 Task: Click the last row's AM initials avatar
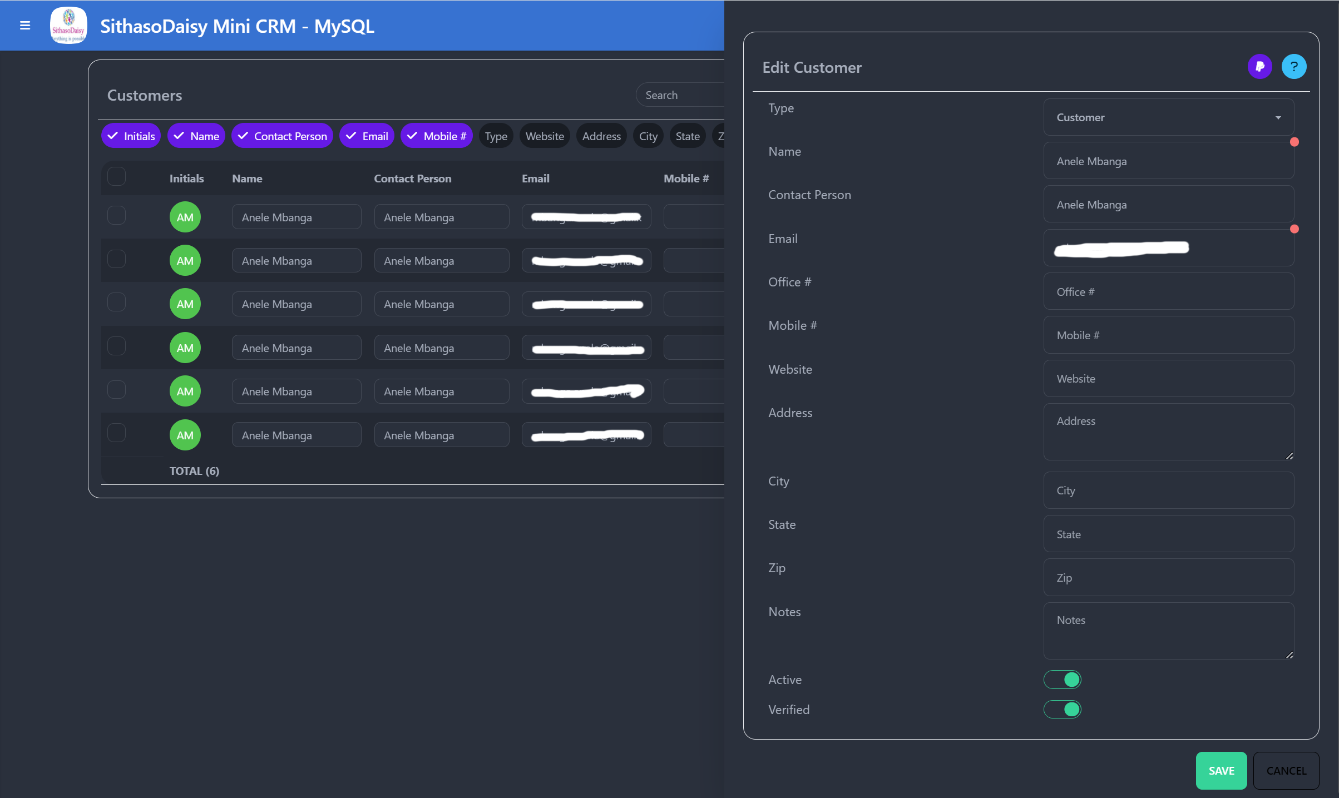pos(185,435)
